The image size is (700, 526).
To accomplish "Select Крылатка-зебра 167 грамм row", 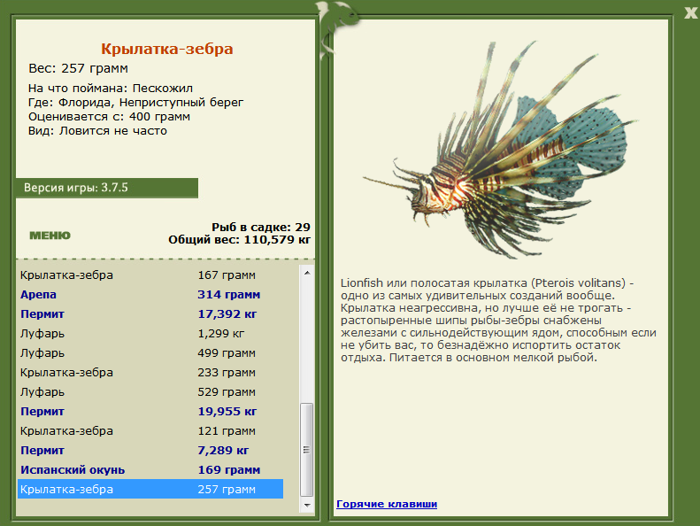I will tap(150, 275).
